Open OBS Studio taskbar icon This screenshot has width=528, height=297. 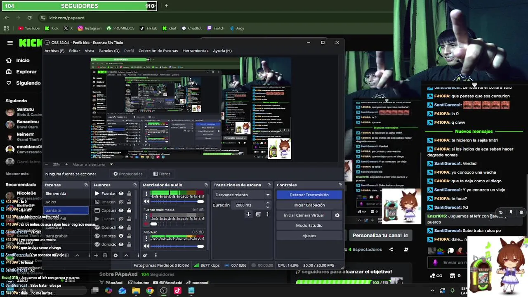pyautogui.click(x=164, y=290)
